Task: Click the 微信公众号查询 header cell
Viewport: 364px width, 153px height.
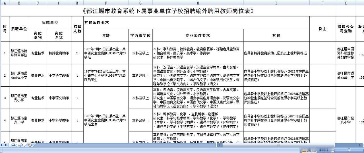Action: click(x=346, y=29)
